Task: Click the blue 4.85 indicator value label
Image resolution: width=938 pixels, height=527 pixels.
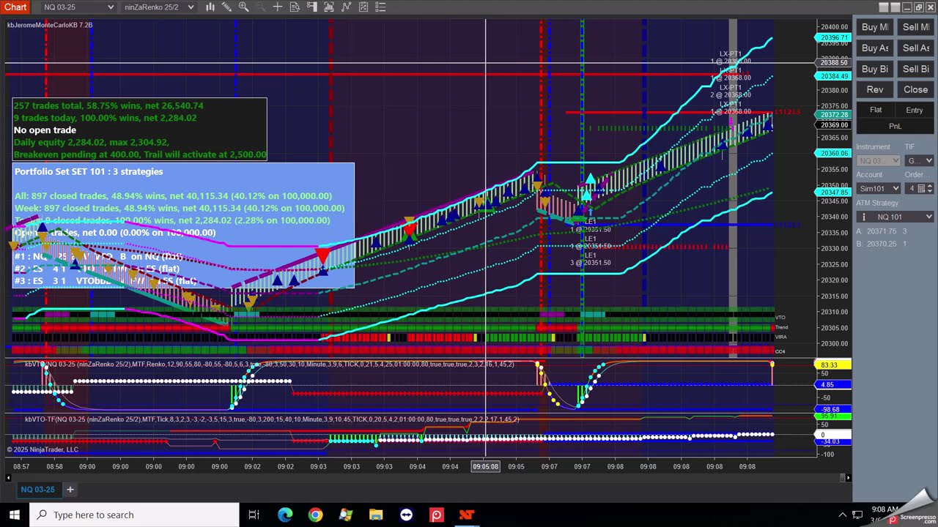Action: point(833,384)
